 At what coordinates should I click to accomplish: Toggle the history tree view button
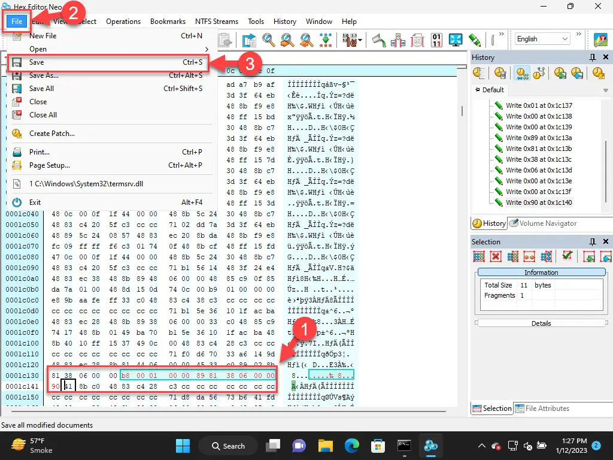click(539, 73)
